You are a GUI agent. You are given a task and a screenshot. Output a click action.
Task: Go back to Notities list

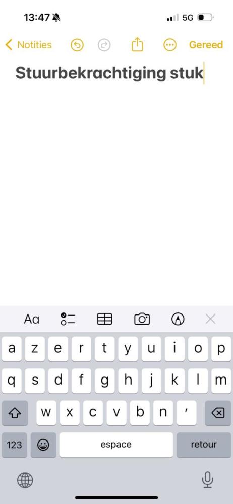[x=29, y=45]
